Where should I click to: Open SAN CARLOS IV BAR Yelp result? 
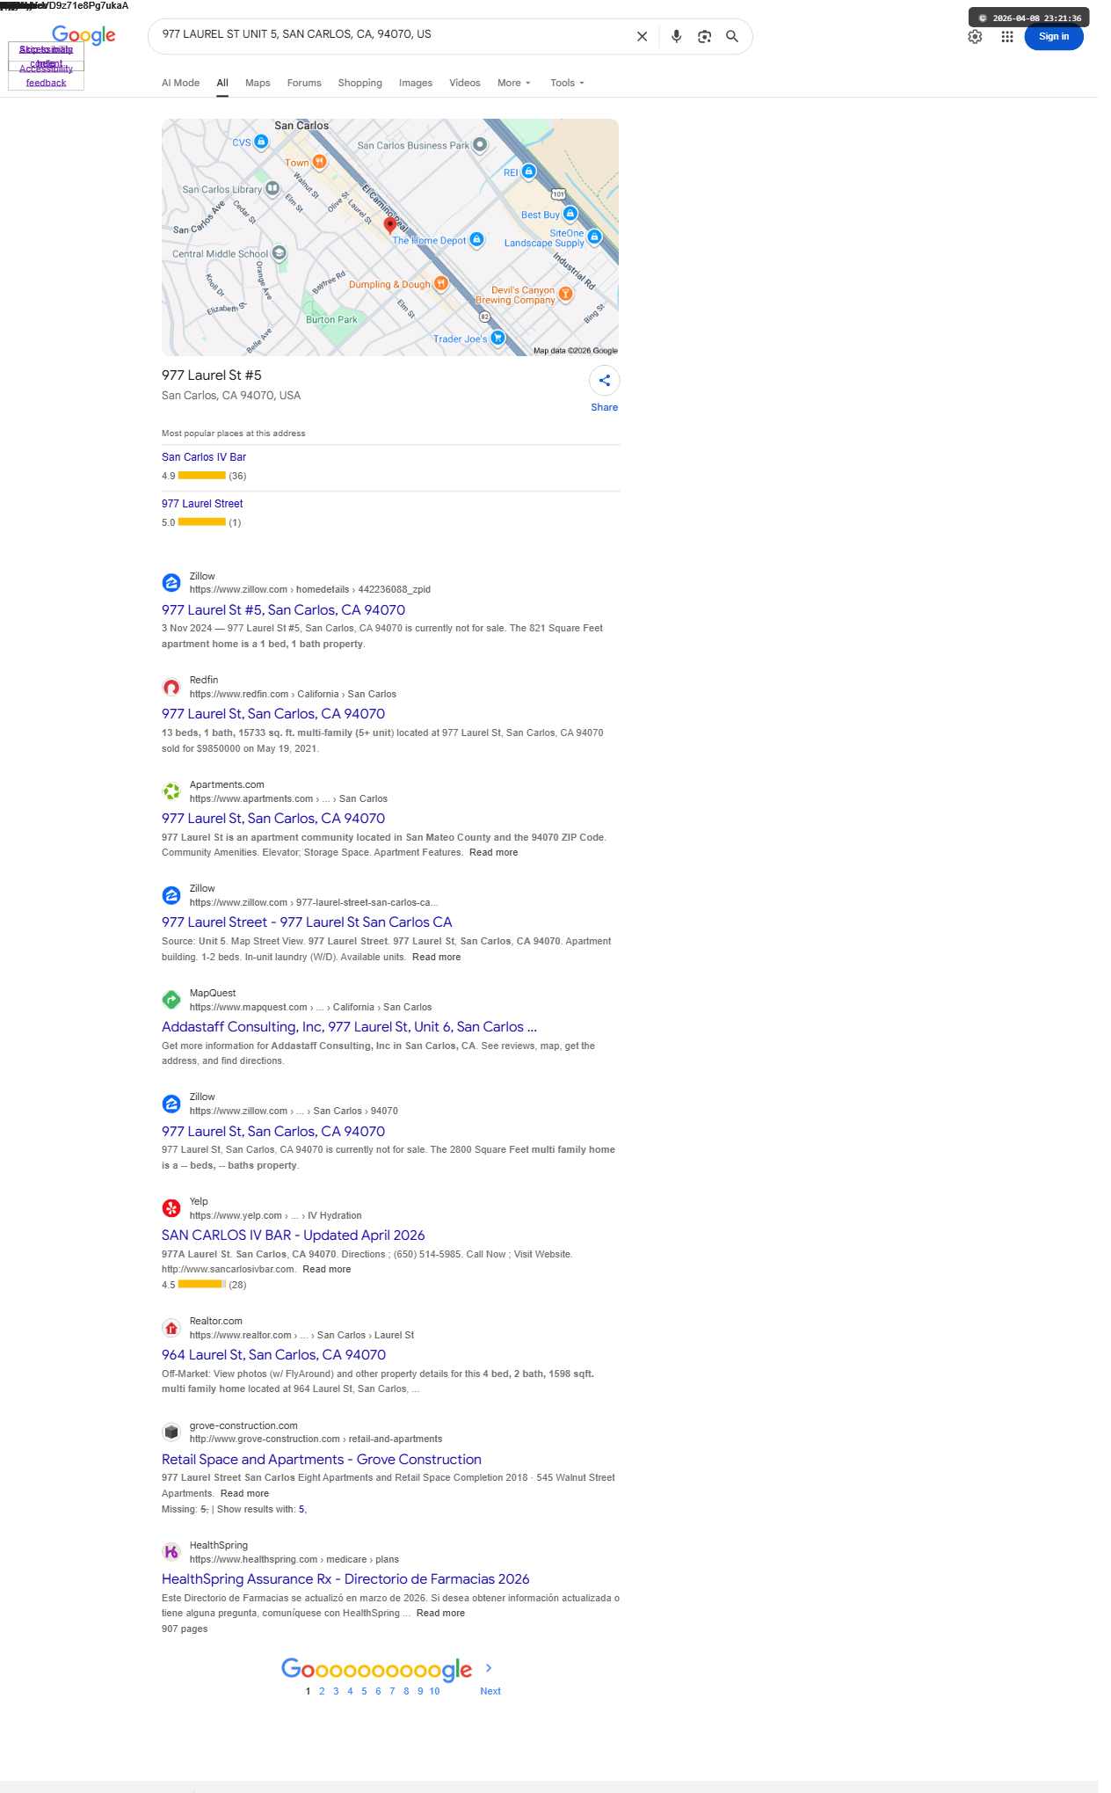coord(293,1235)
